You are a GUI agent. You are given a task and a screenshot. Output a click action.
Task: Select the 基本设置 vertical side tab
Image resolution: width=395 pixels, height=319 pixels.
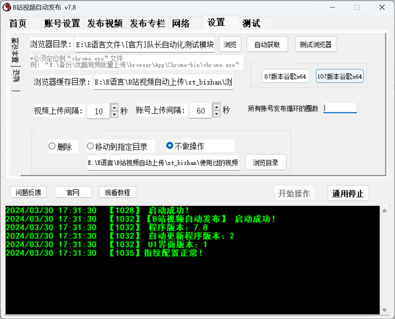click(x=15, y=50)
